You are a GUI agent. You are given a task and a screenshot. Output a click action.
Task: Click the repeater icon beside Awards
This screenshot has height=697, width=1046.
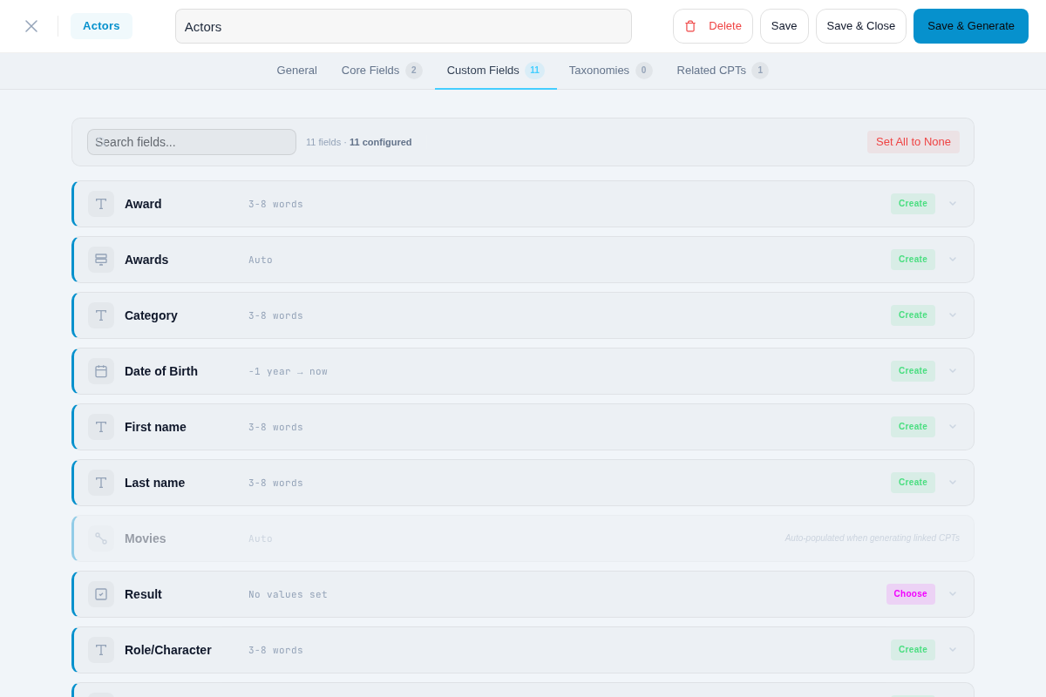click(101, 260)
